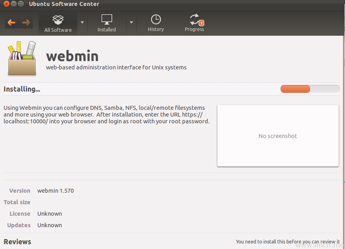This screenshot has width=345, height=249.
Task: Click the No screenshot thumbnail
Action: pos(278,136)
